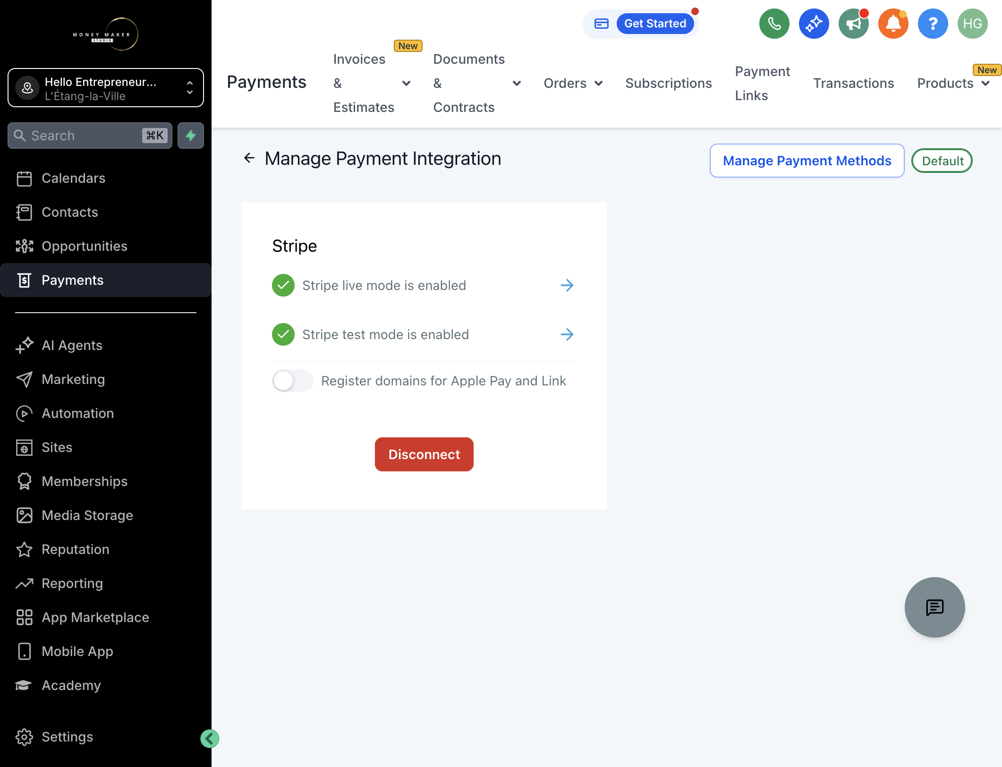Click the sidebar Search field
The height and width of the screenshot is (767, 1002).
click(90, 136)
